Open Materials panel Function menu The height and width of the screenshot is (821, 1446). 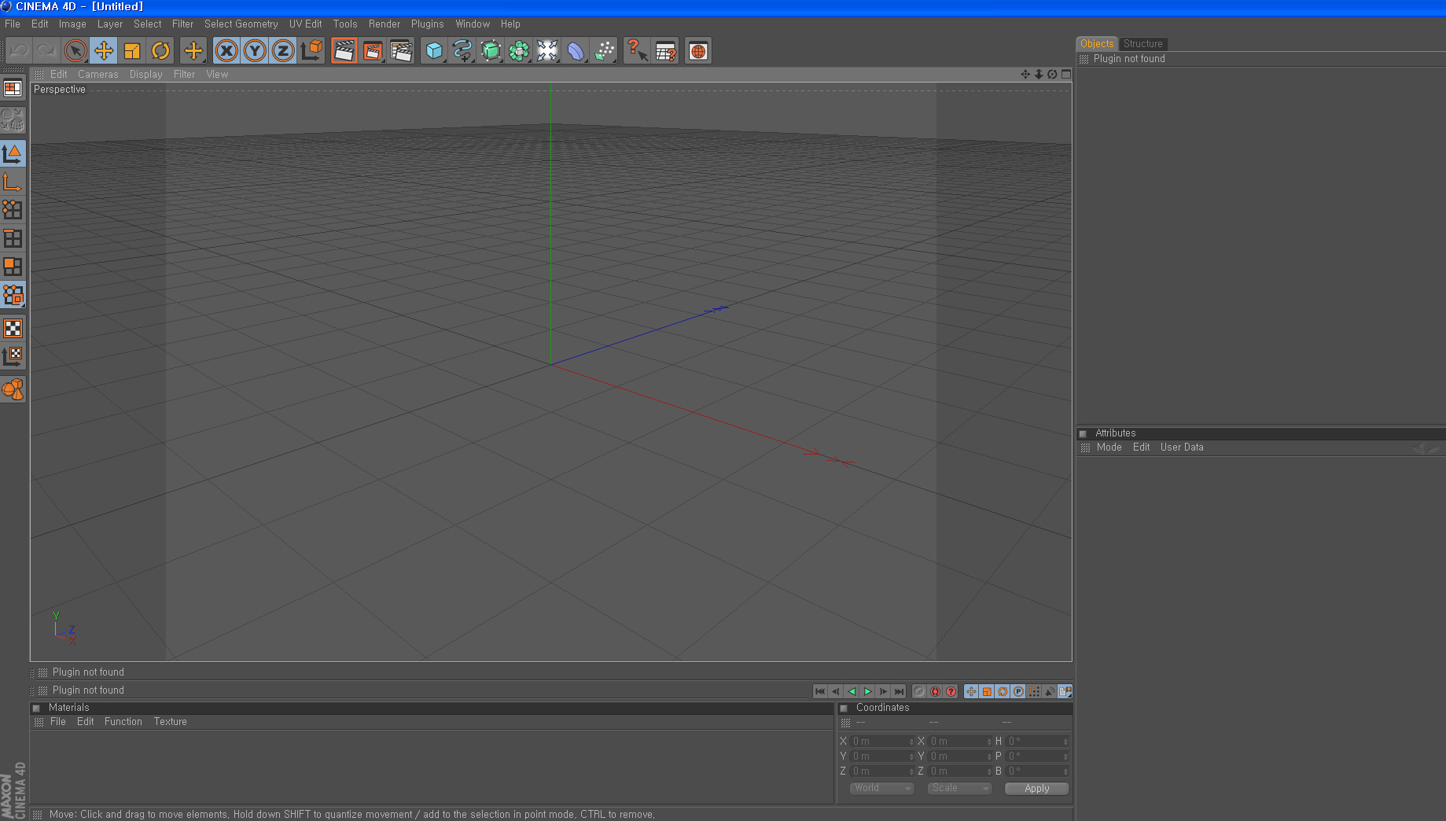point(123,722)
